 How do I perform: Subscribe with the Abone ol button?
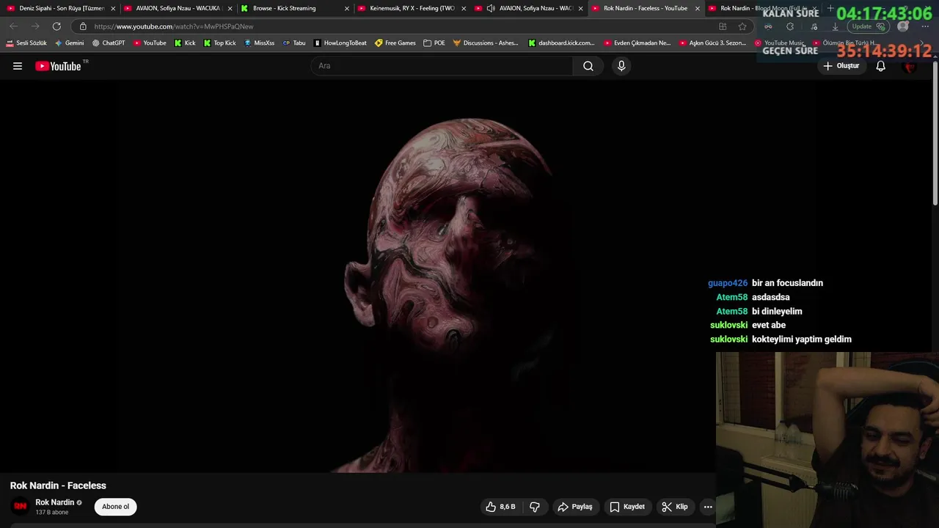(115, 507)
